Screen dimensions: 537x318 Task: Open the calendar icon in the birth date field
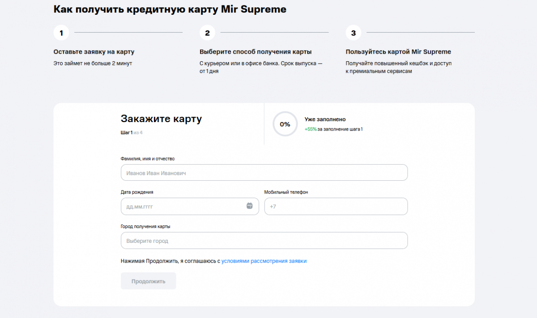coord(249,206)
